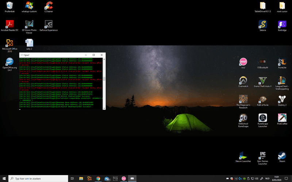Launch RuneLite desktop icon

pos(282,63)
